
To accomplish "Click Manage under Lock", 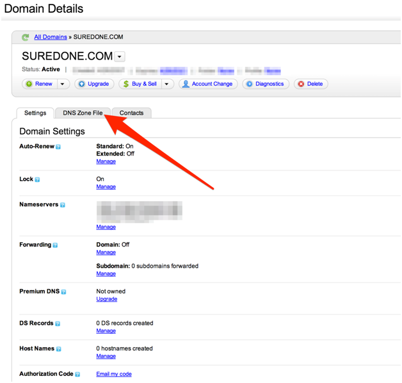I will 106,187.
